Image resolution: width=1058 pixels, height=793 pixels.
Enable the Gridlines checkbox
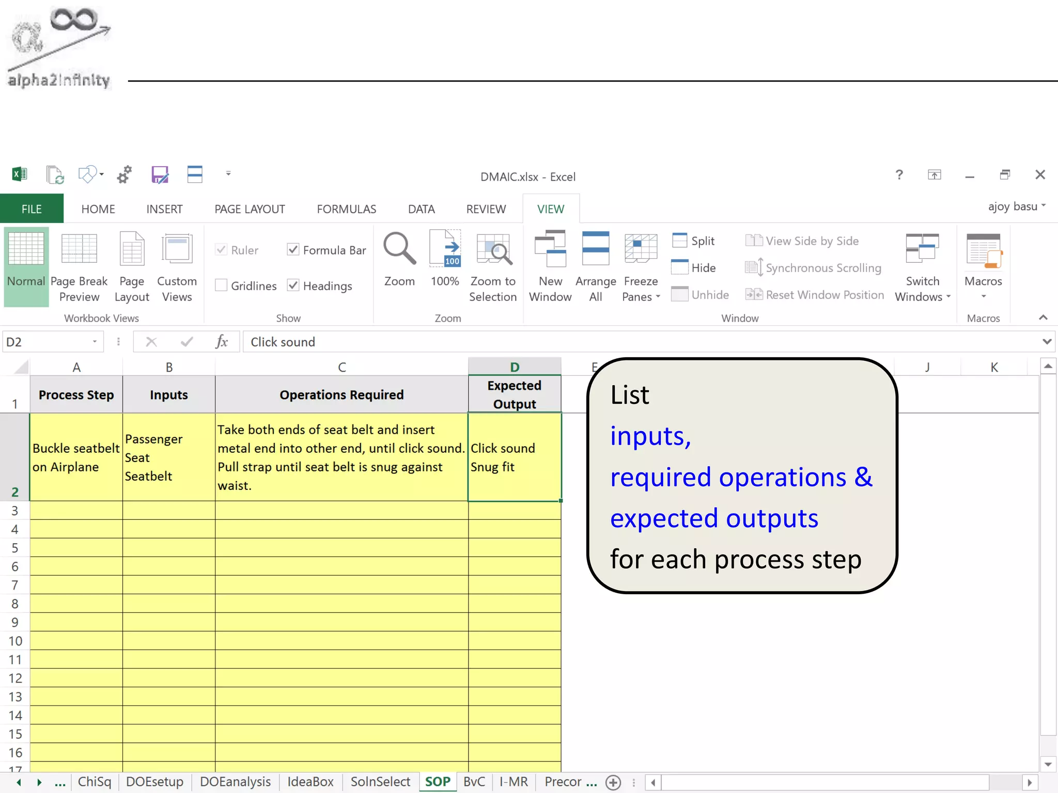point(221,285)
